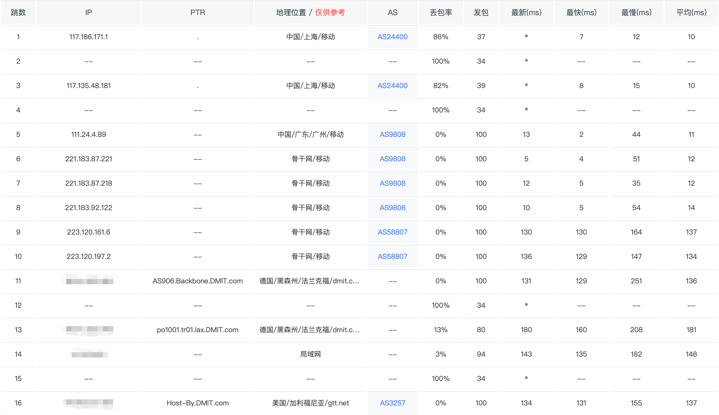The image size is (719, 415).
Task: Click Host-By.DMIT.com PTR entry
Action: (x=198, y=403)
